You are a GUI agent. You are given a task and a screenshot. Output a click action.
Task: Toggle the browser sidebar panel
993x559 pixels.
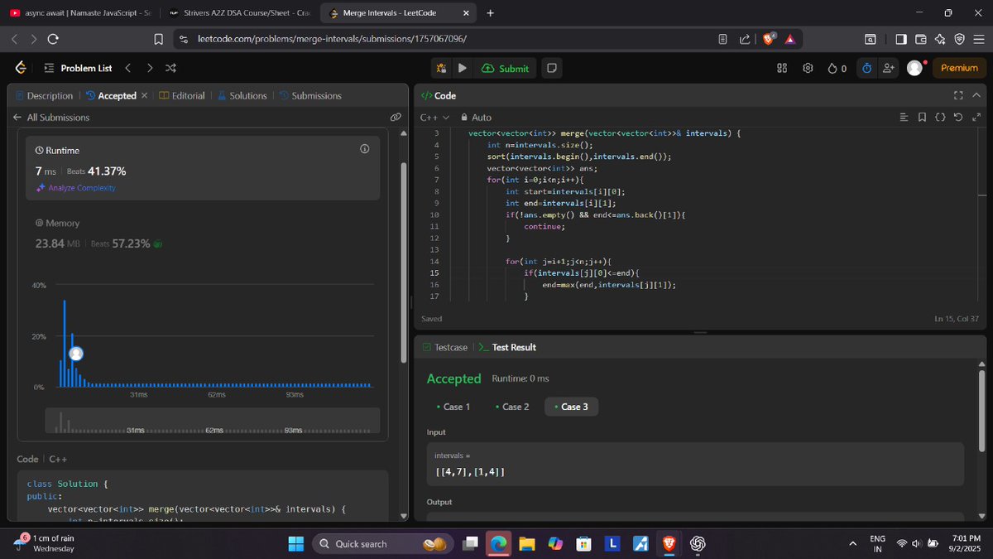900,39
